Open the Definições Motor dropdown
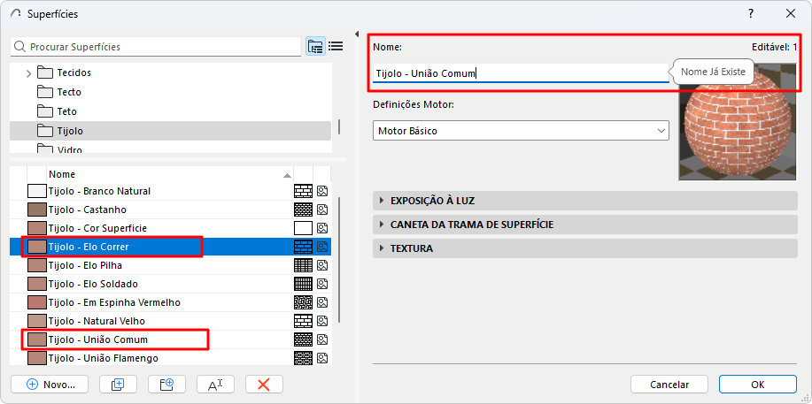812x404 pixels. point(521,131)
